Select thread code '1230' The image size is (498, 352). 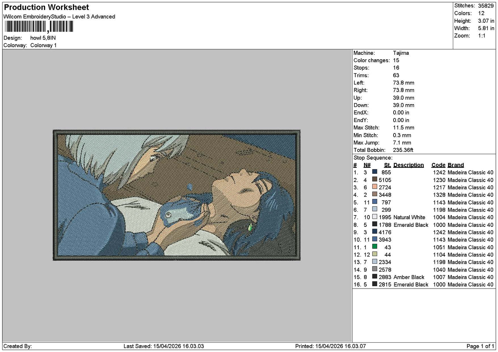439,180
